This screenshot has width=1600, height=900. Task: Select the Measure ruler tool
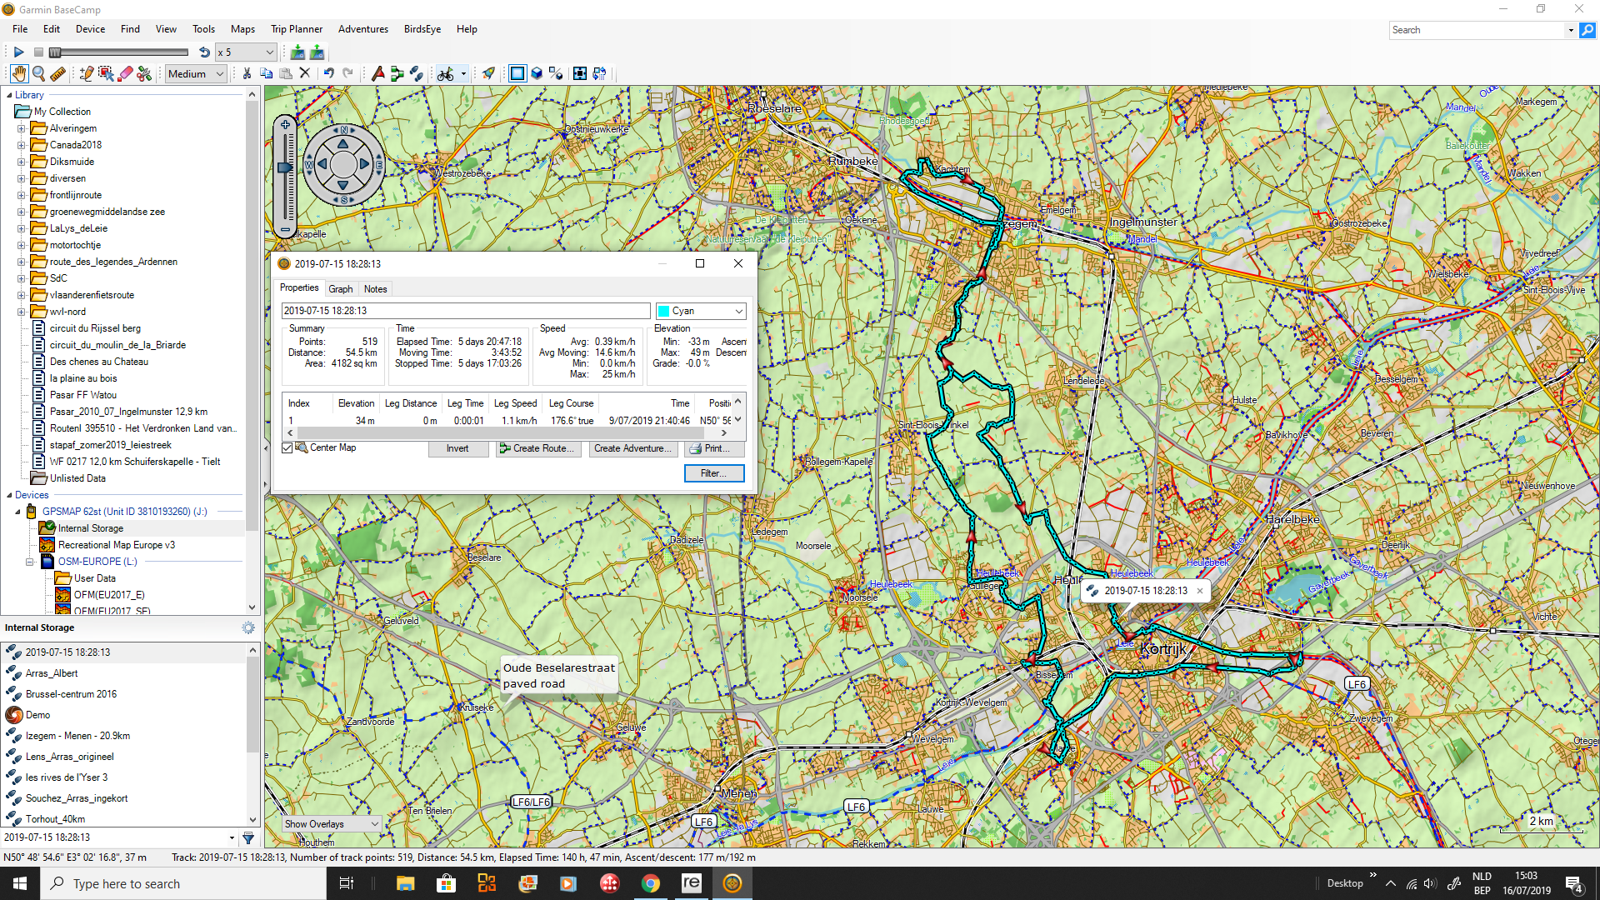tap(57, 73)
